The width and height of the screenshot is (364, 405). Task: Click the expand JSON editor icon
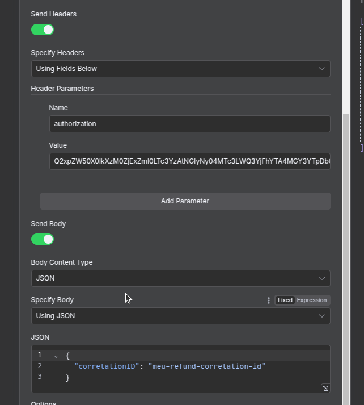click(x=325, y=388)
